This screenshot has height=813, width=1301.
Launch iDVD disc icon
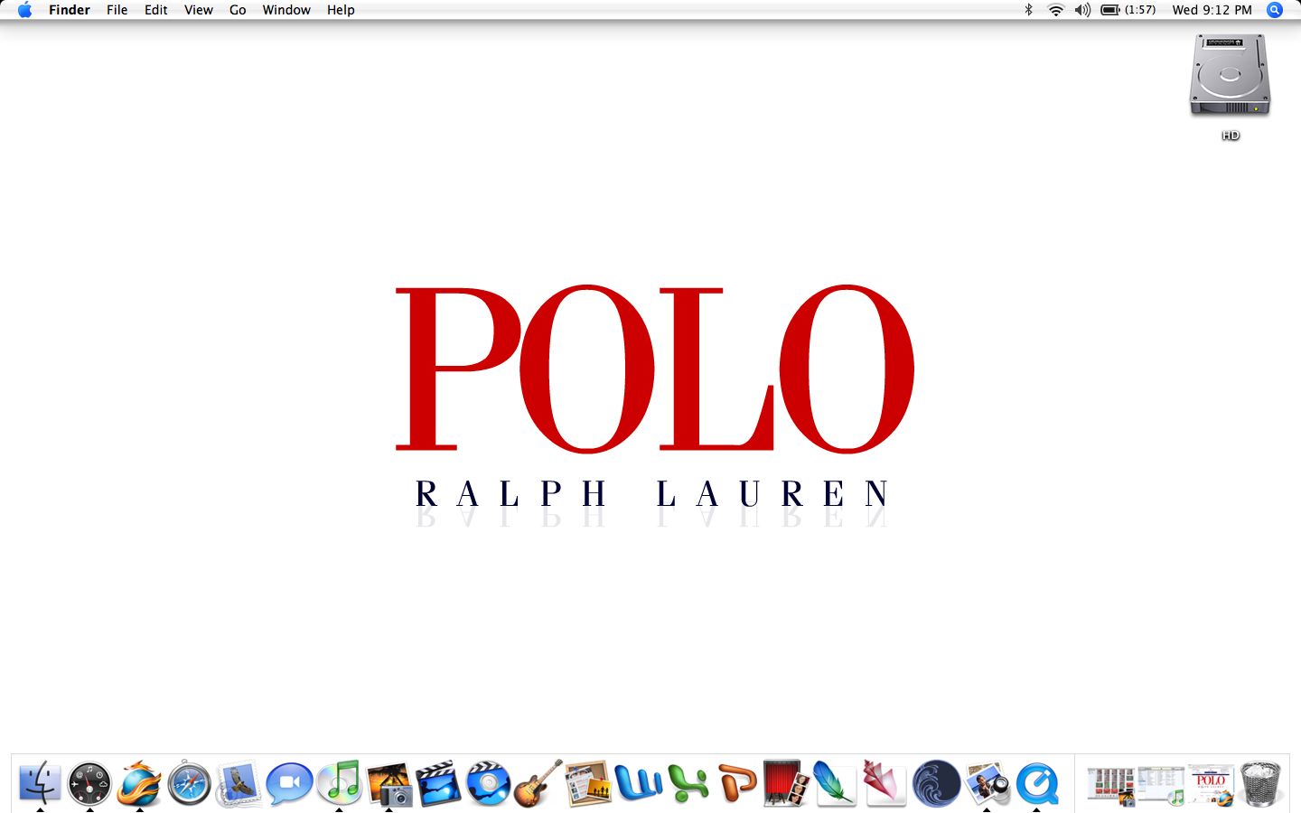(x=488, y=783)
